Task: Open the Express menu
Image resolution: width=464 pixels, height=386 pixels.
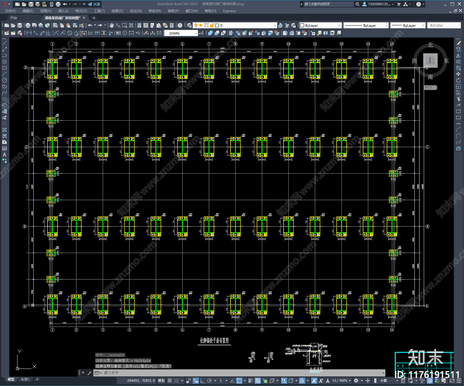Action: point(229,11)
